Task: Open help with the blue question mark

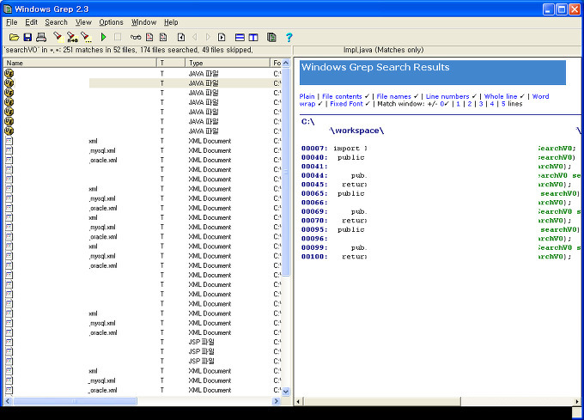Action: pos(289,37)
